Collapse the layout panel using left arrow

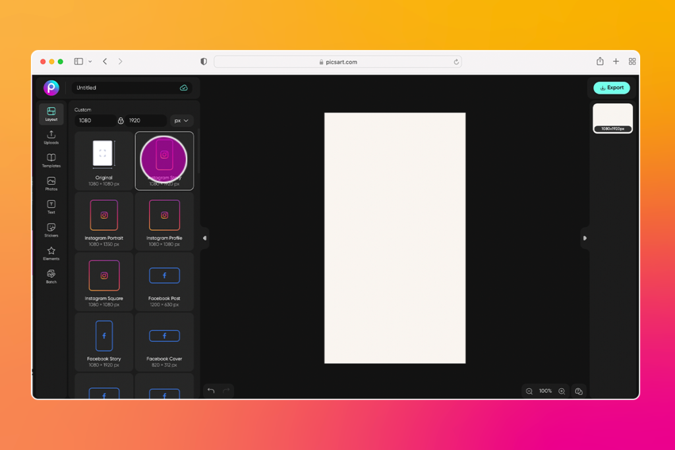[204, 238]
